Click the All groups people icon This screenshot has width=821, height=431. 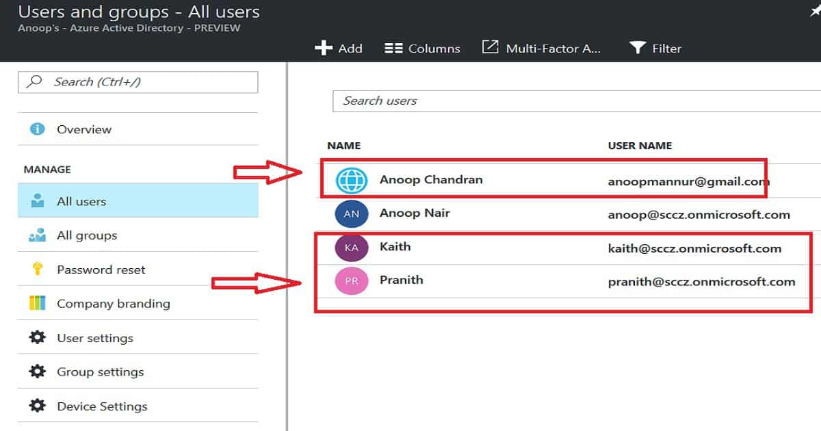[38, 235]
